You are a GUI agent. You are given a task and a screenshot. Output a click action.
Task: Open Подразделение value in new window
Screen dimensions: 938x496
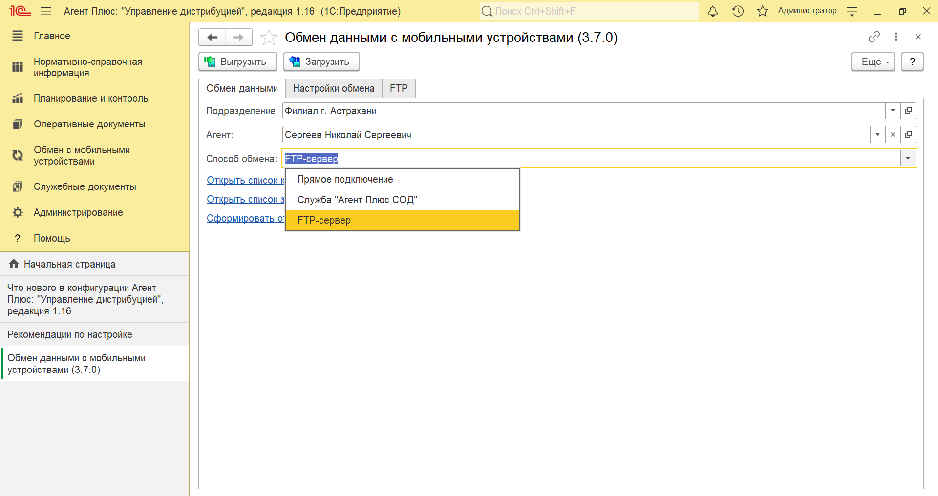[x=908, y=111]
